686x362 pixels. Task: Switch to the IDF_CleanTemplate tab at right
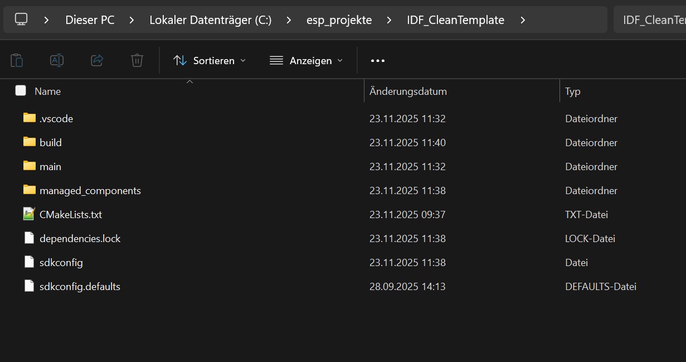650,20
